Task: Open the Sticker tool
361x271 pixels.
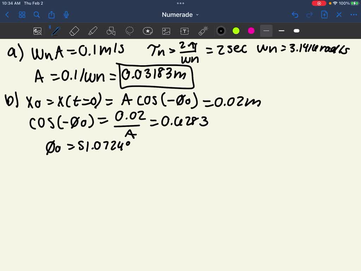Action: [148, 31]
